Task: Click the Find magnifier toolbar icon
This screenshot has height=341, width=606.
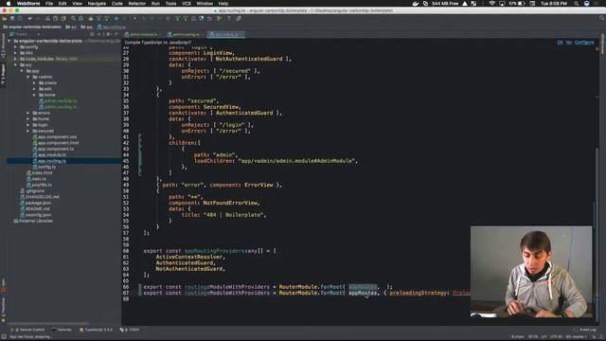Action: pos(73,18)
